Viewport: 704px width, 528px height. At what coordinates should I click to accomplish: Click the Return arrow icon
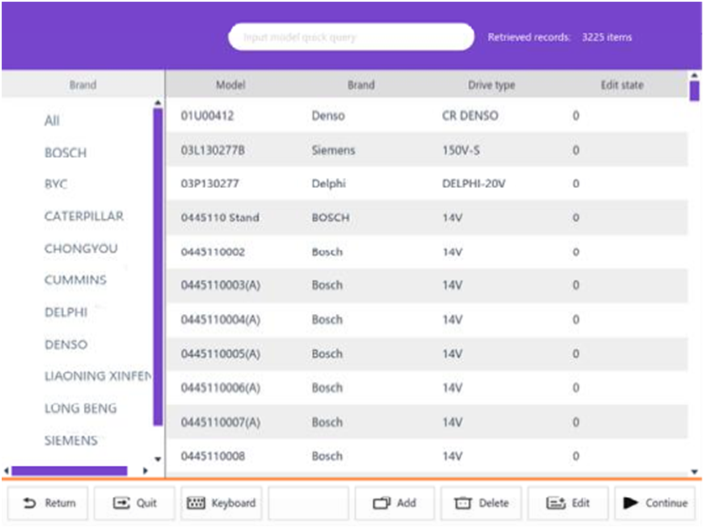[x=29, y=504]
